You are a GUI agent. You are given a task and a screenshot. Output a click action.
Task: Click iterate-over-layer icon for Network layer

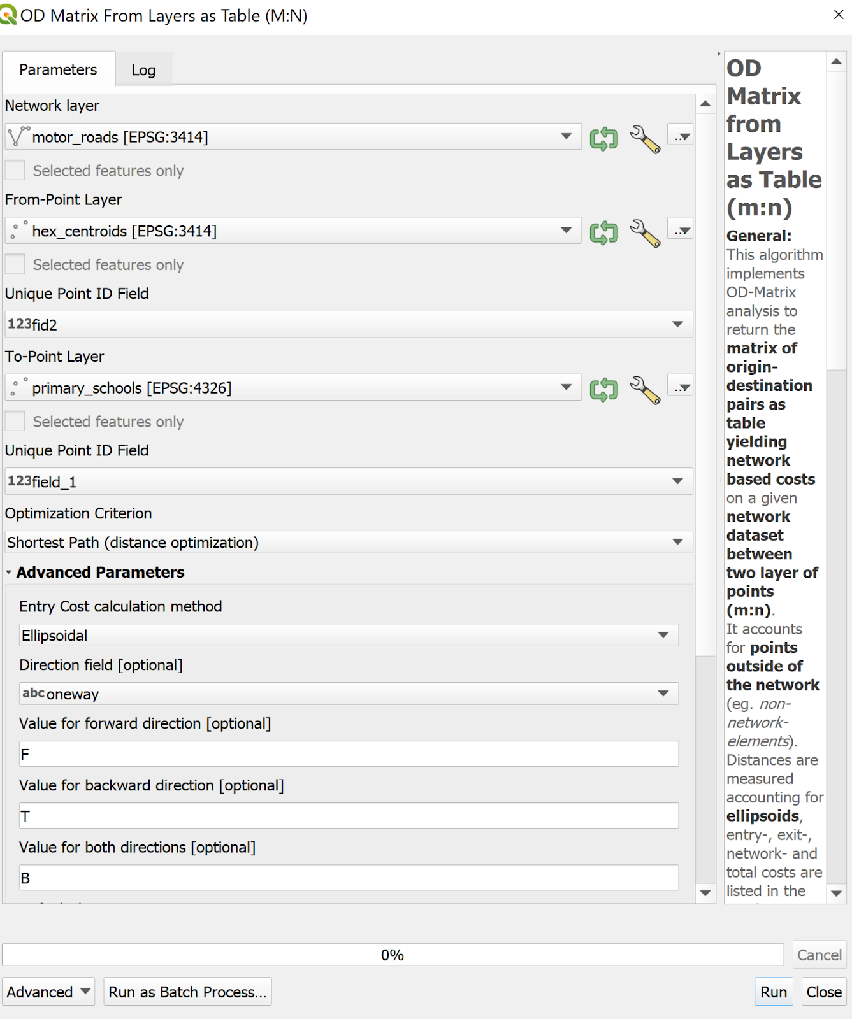pyautogui.click(x=603, y=138)
